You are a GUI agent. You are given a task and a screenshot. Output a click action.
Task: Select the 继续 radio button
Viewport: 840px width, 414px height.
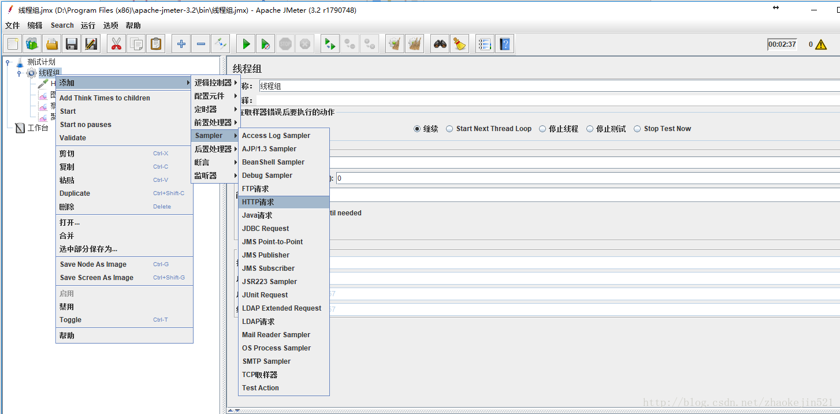(417, 129)
